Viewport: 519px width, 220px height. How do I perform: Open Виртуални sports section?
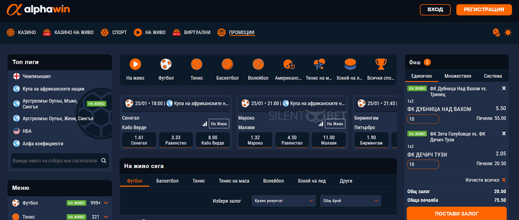pyautogui.click(x=191, y=32)
